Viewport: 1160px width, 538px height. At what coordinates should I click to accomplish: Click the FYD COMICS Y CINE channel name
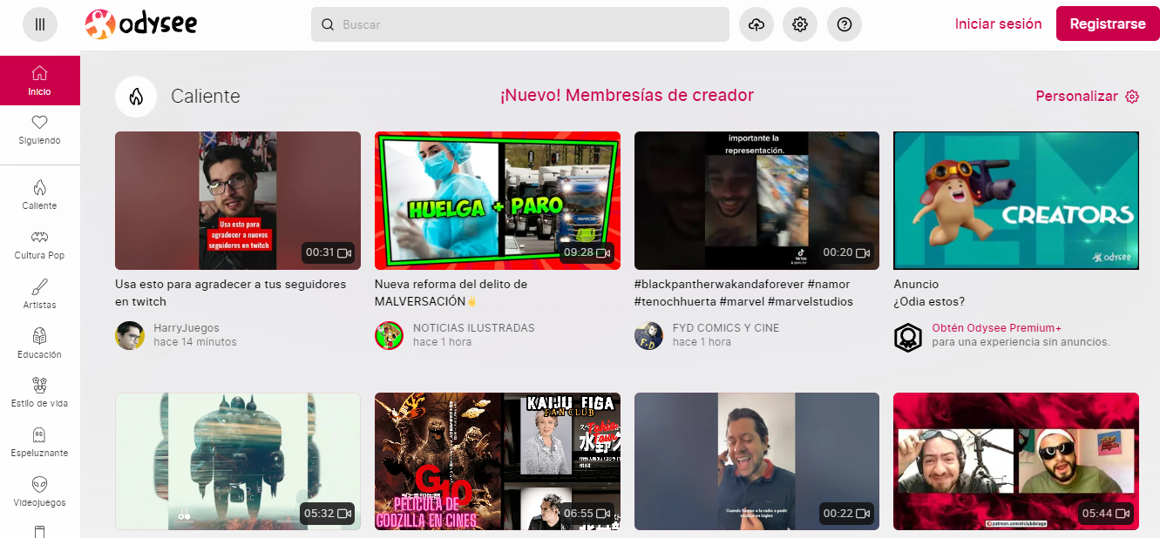(726, 328)
